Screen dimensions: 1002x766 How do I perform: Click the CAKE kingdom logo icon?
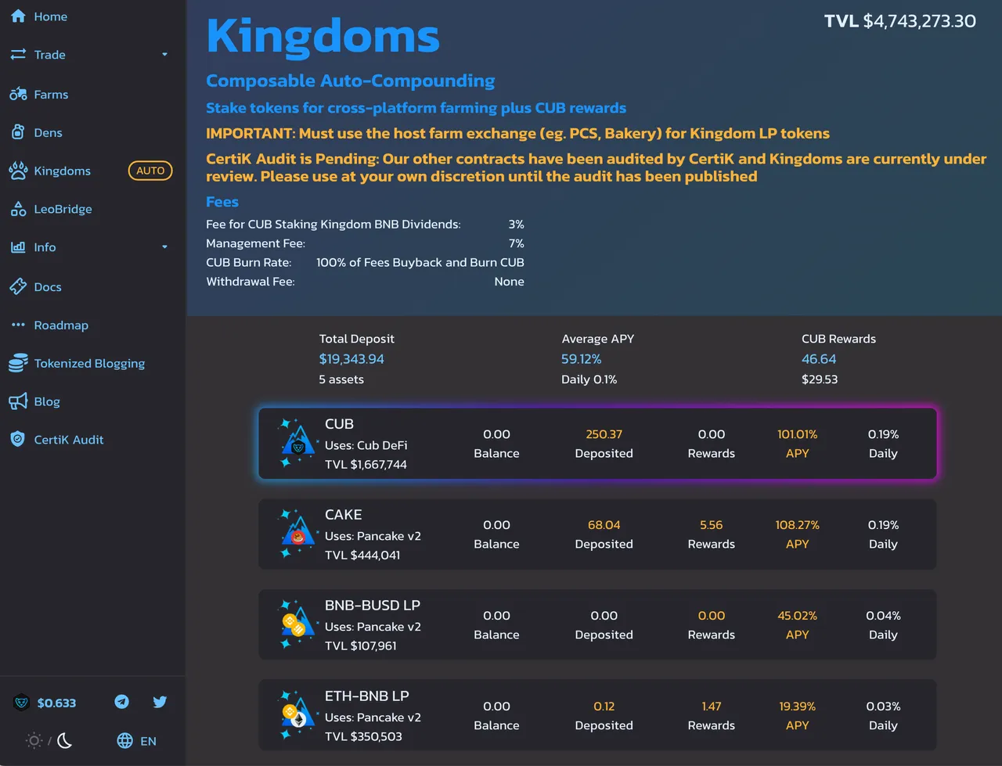(297, 534)
